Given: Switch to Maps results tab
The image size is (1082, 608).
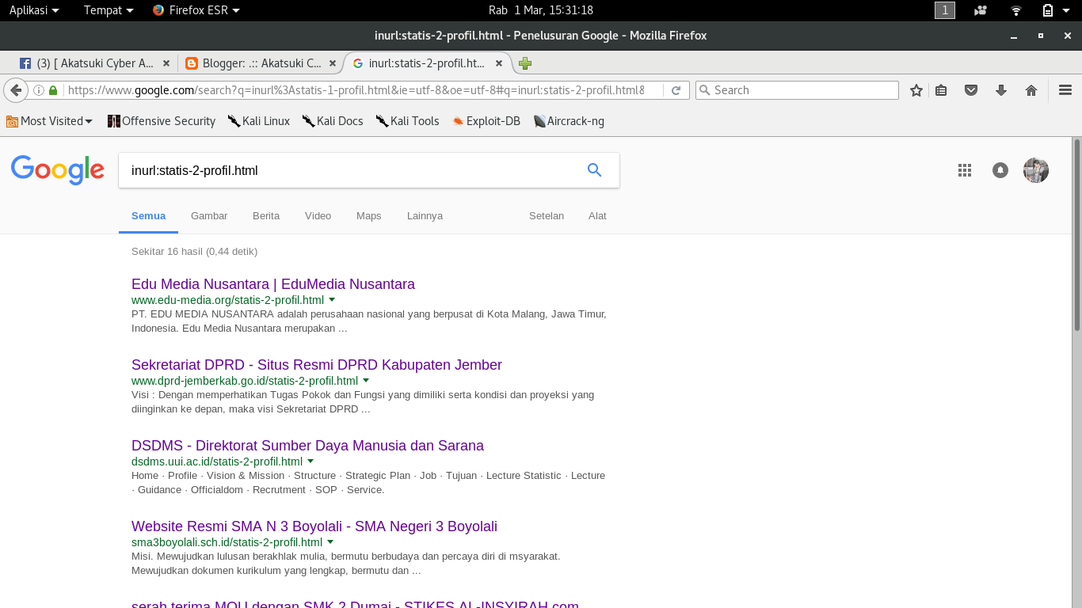Looking at the screenshot, I should [369, 216].
